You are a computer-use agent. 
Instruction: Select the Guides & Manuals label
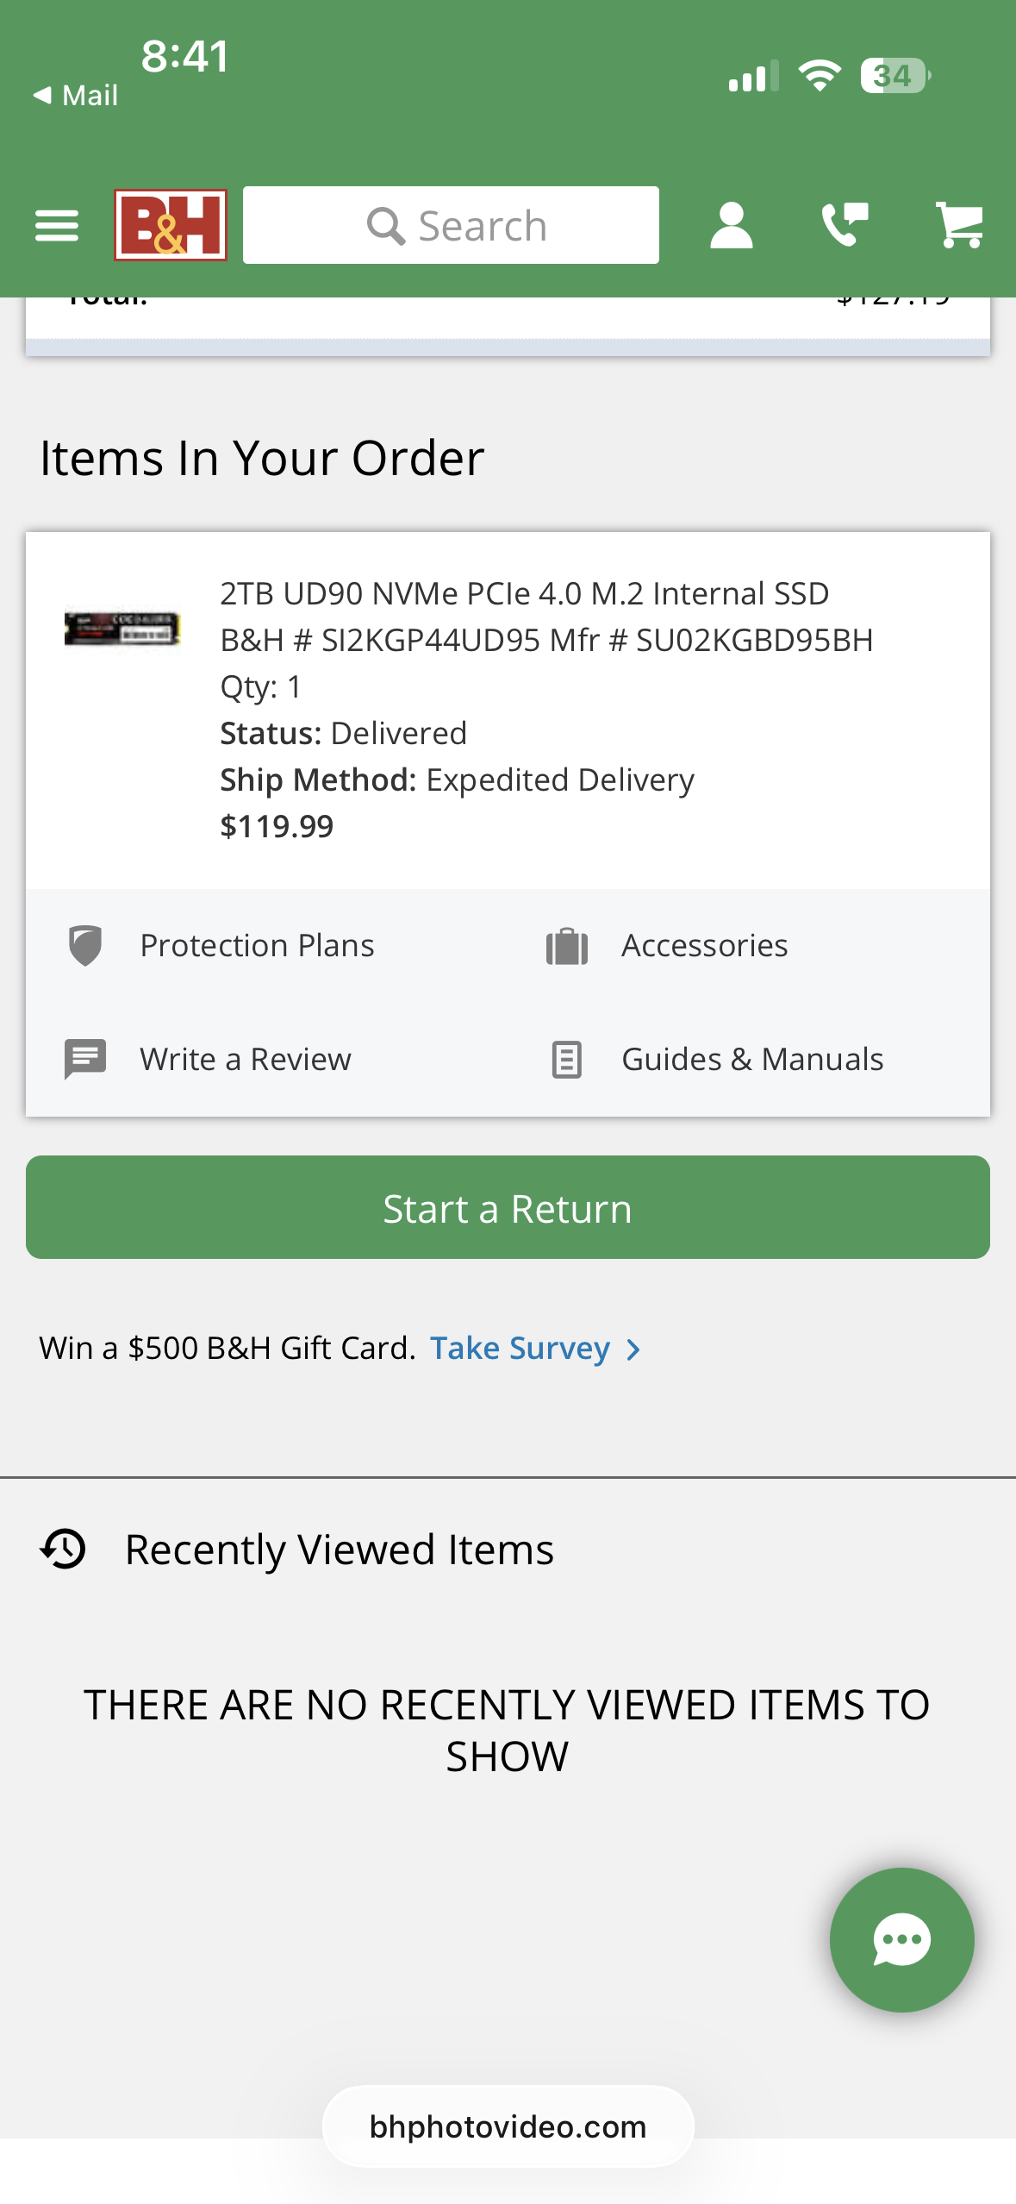[752, 1059]
